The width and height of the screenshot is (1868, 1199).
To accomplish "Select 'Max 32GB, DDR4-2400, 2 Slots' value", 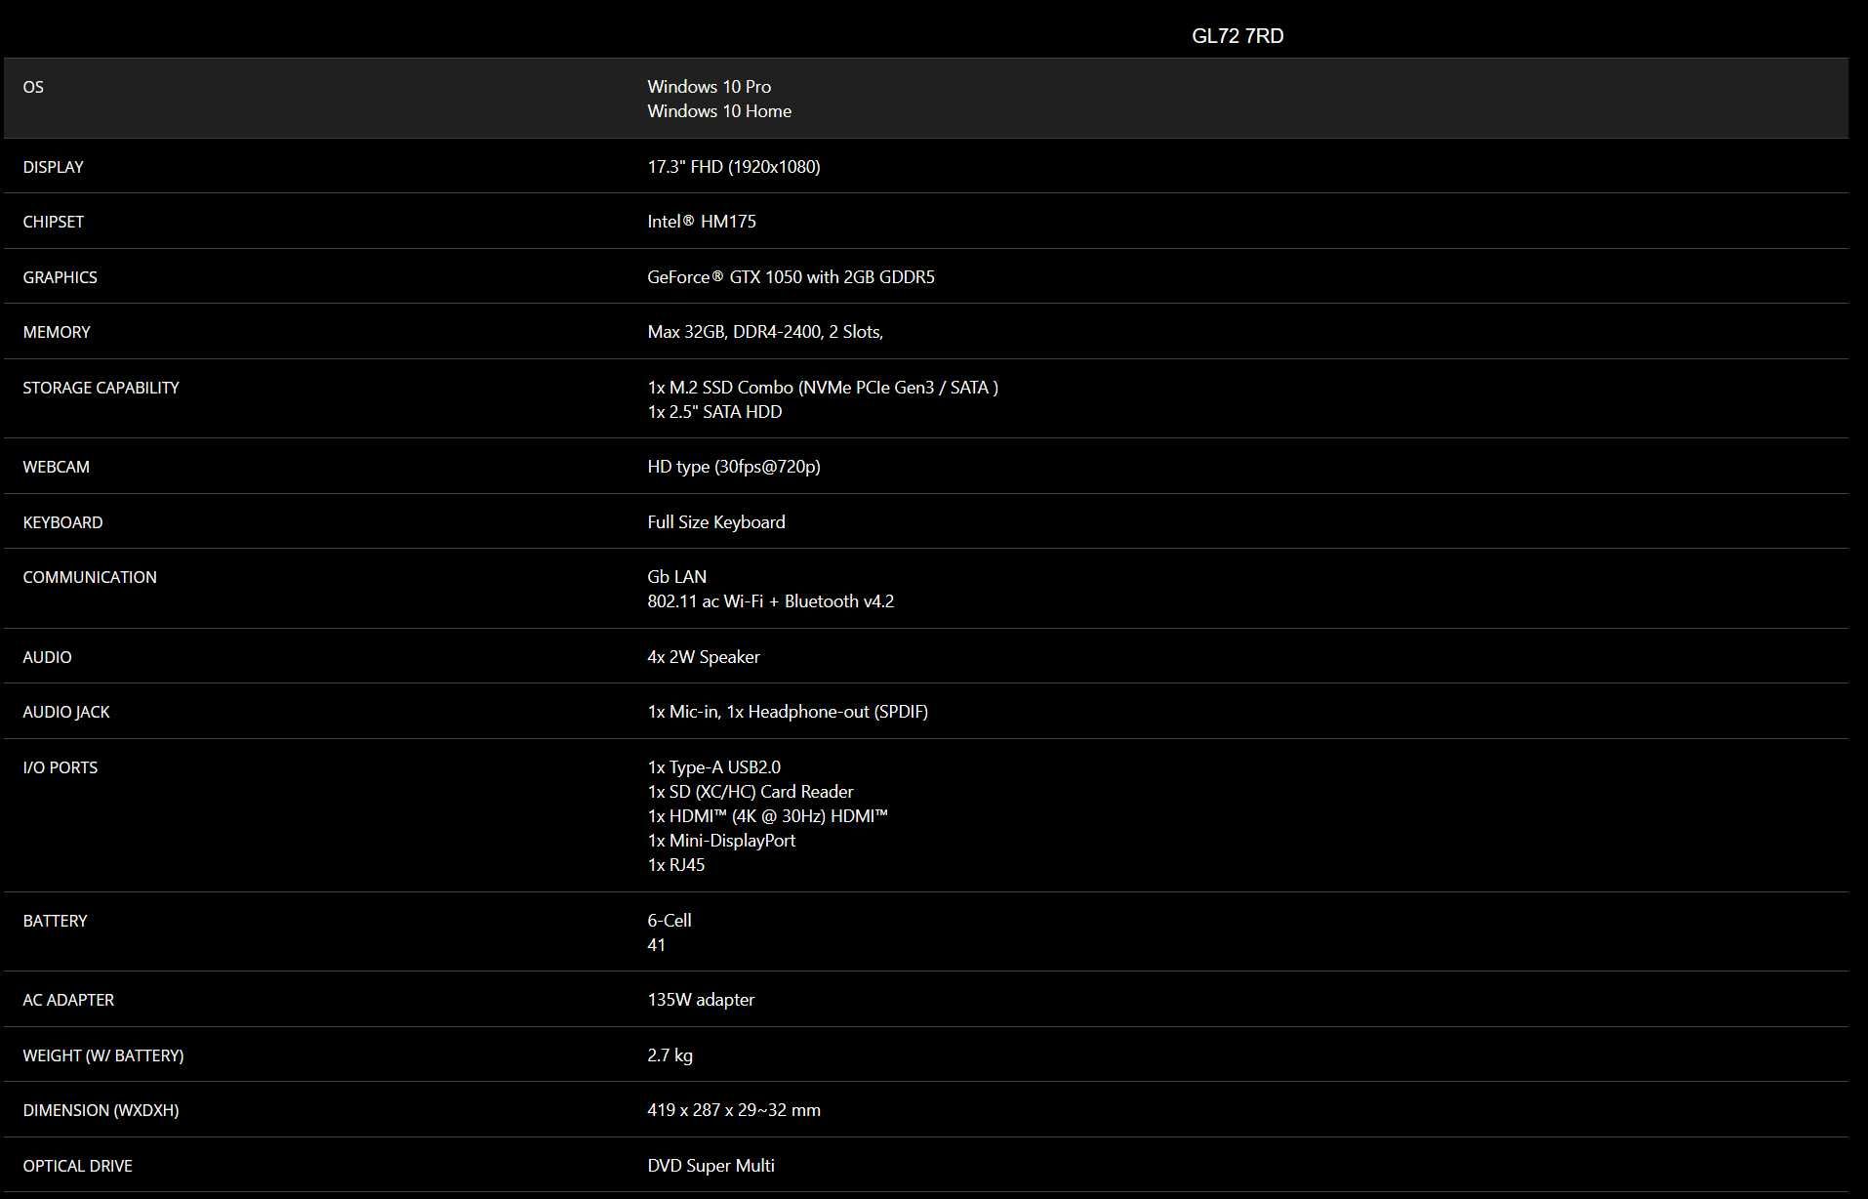I will (x=765, y=332).
